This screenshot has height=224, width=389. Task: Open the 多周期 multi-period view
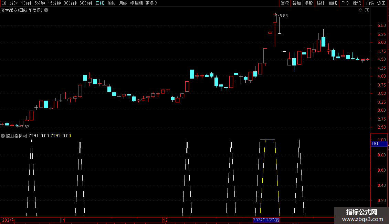(x=136, y=3)
